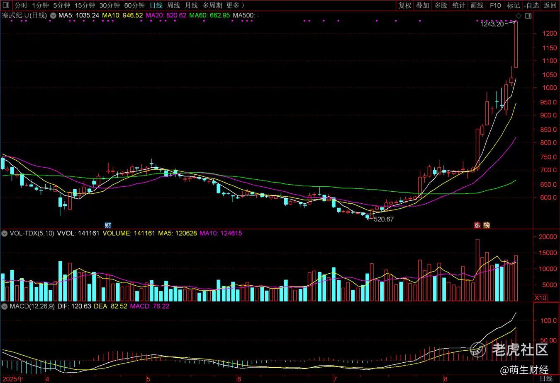The height and width of the screenshot is (383, 560).
Task: Click the tallest red volume bar
Action: (x=477, y=270)
